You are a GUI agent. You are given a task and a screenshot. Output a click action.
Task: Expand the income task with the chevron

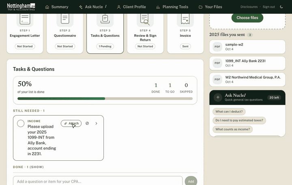coord(96,123)
